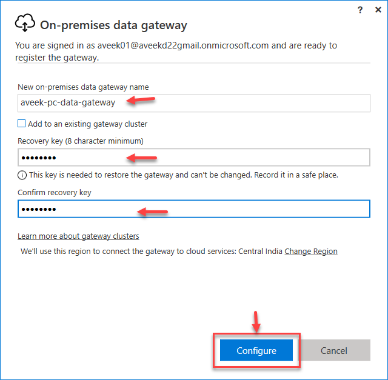388x380 pixels.
Task: Click the info icon beside key warning
Action: click(x=22, y=175)
